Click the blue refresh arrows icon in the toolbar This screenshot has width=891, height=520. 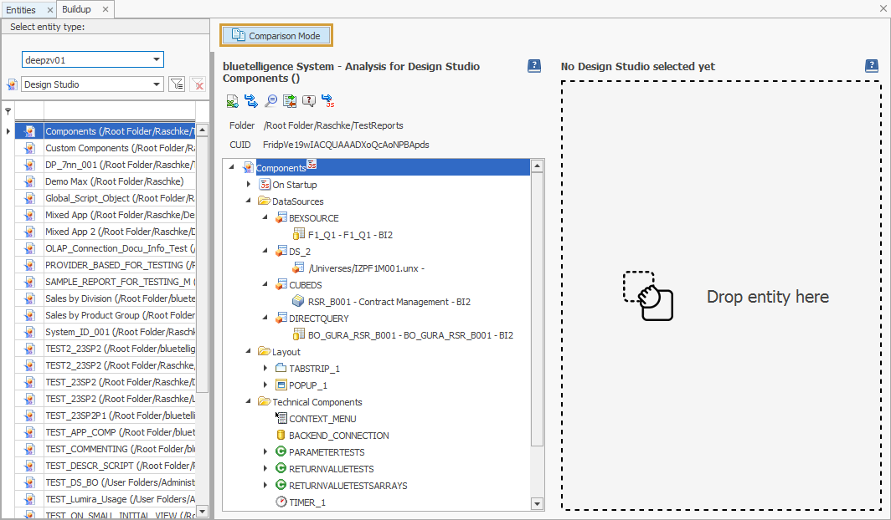(x=250, y=100)
